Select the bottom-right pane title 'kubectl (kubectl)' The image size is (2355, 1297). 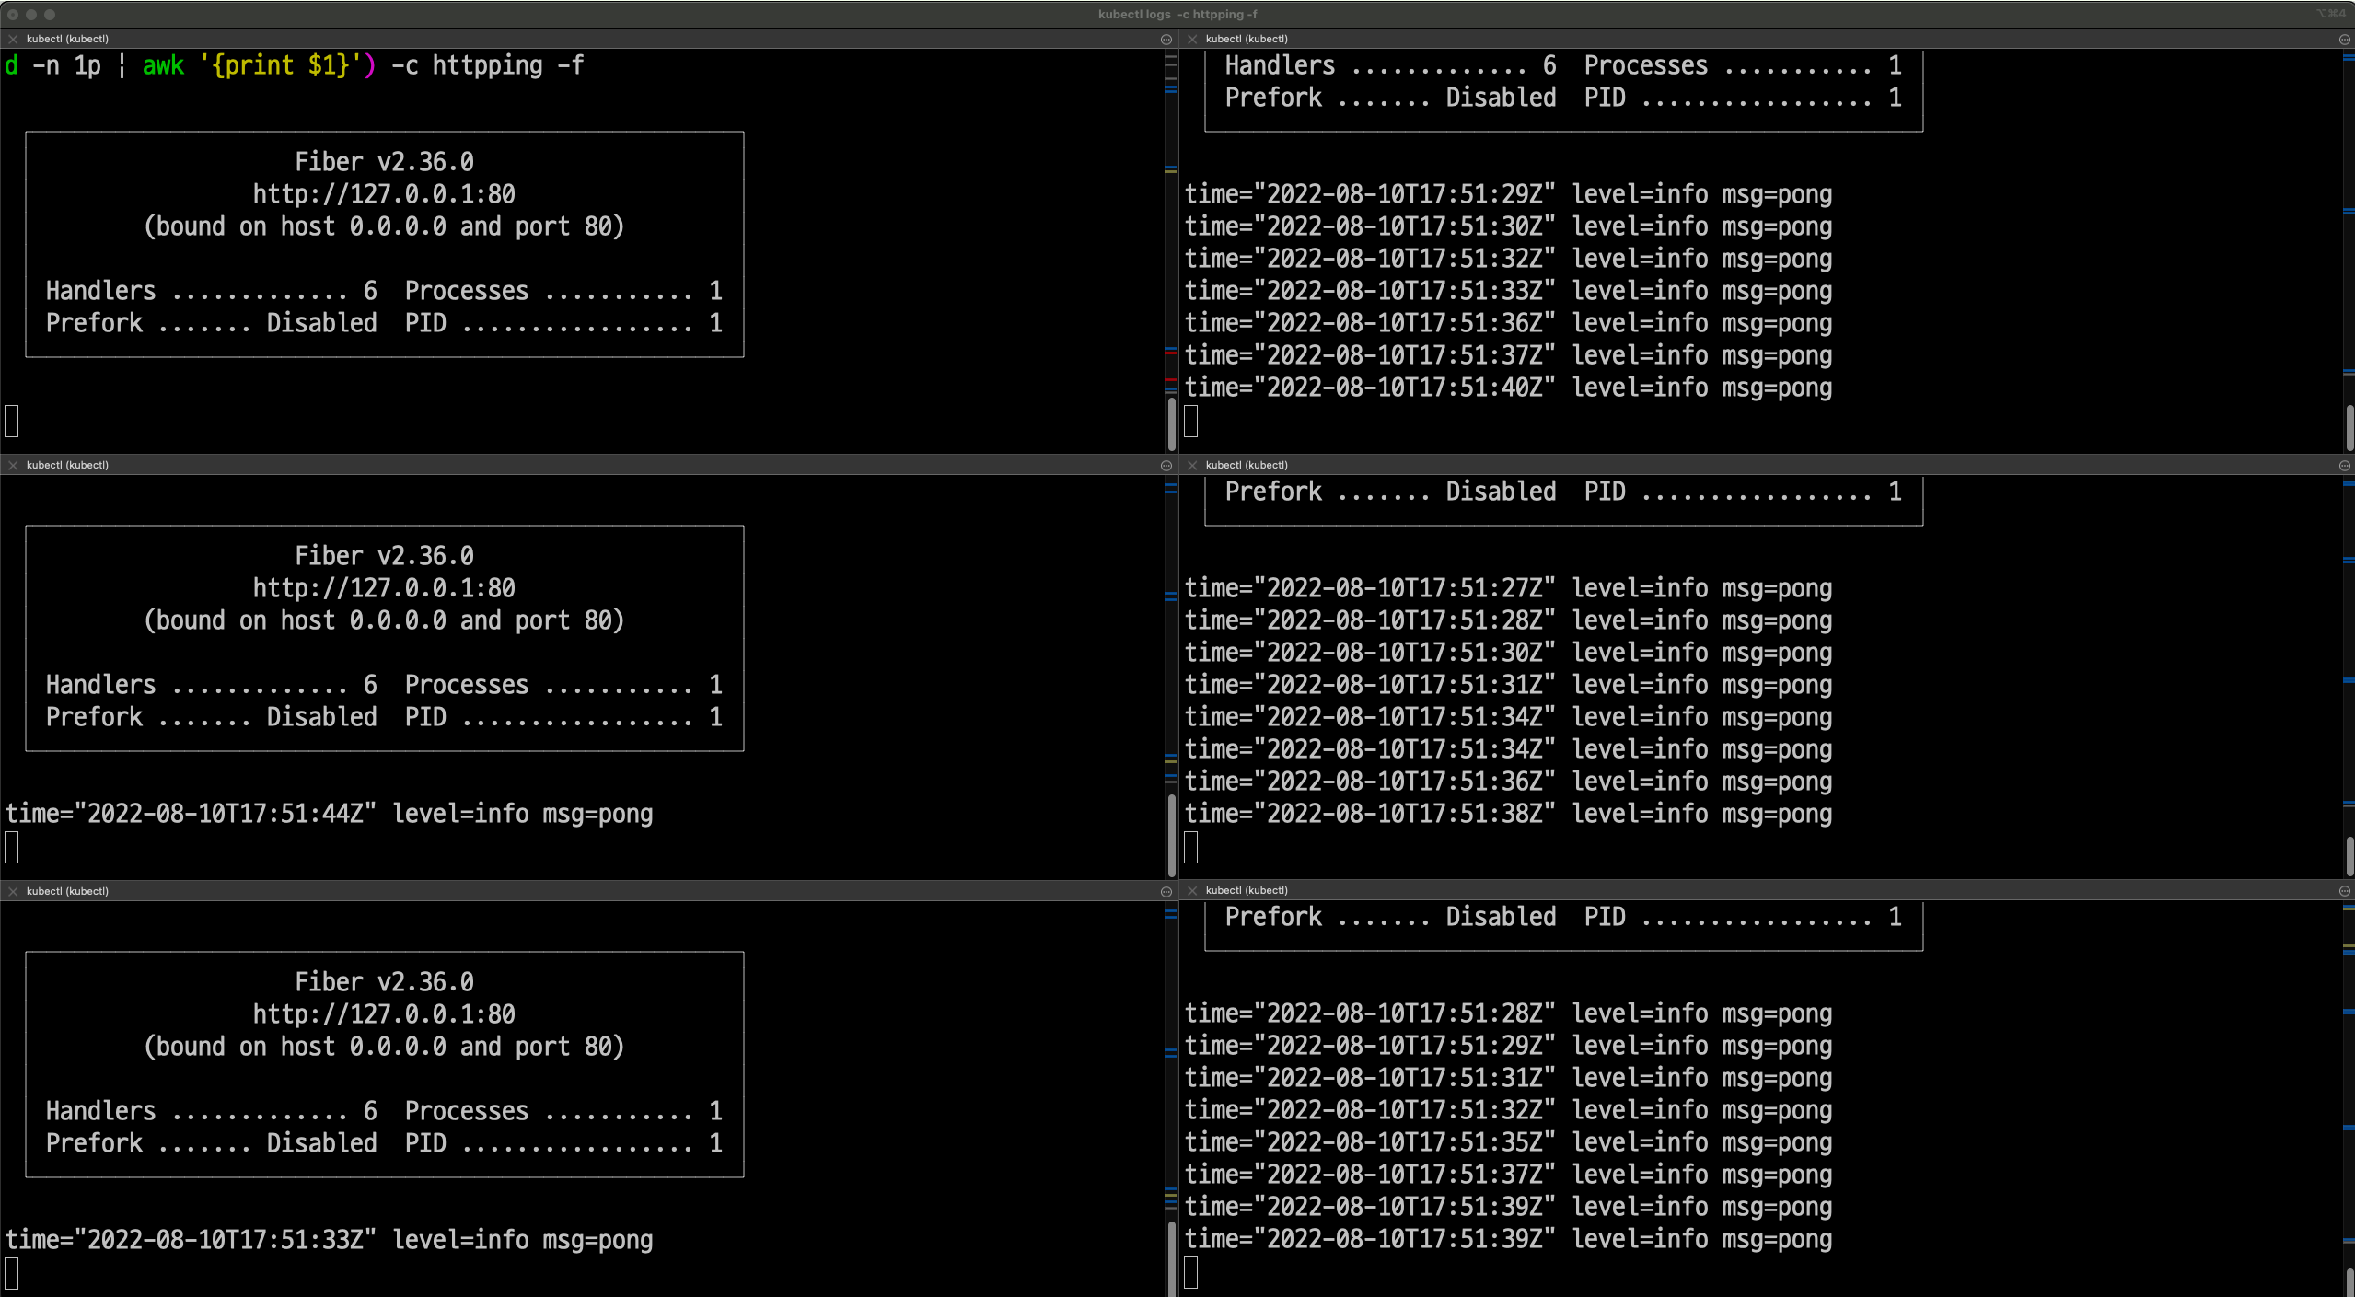(x=1247, y=891)
